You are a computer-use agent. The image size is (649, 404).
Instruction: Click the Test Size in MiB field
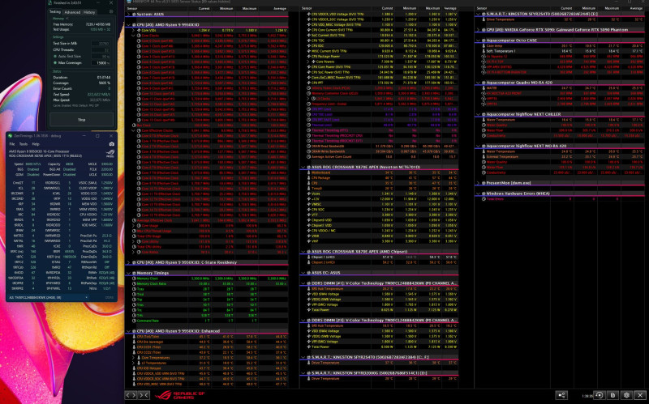(x=102, y=44)
